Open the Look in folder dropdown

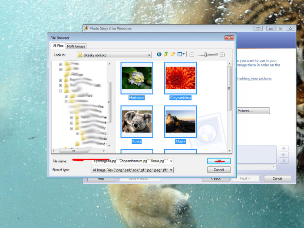pyautogui.click(x=149, y=55)
